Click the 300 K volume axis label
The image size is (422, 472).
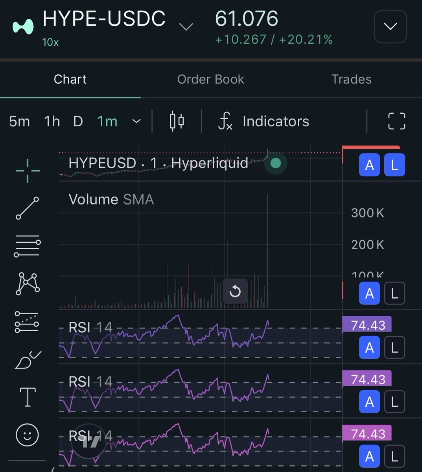[367, 213]
